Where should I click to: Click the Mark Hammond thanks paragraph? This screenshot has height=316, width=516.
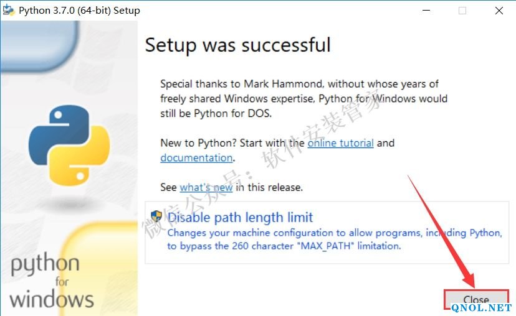click(x=303, y=98)
